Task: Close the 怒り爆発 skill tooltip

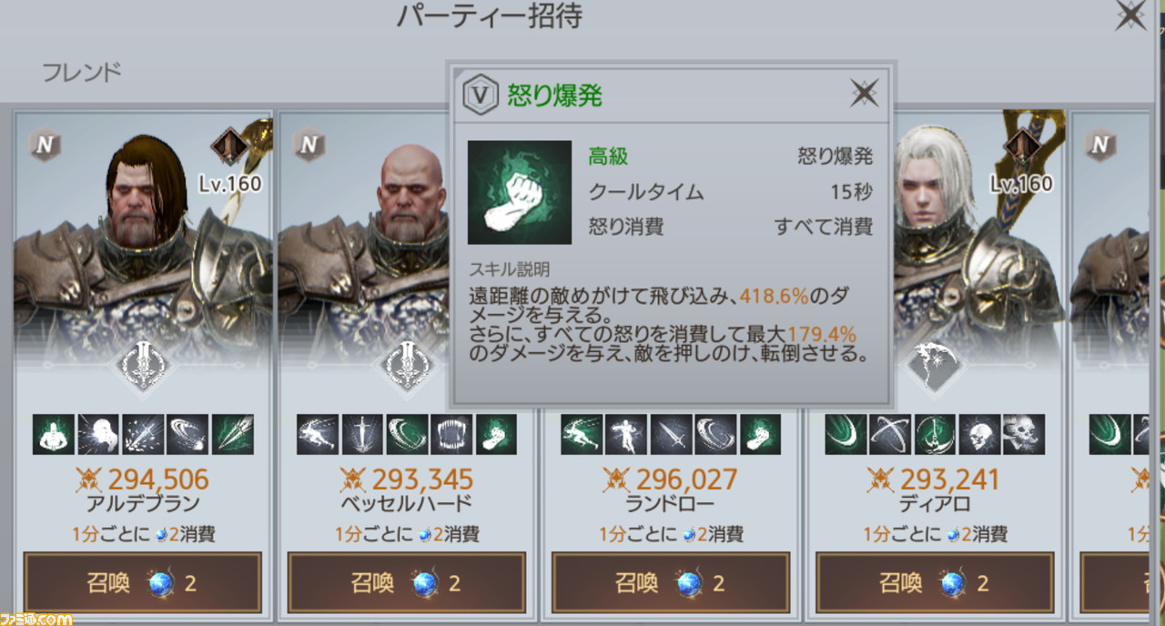Action: (863, 93)
